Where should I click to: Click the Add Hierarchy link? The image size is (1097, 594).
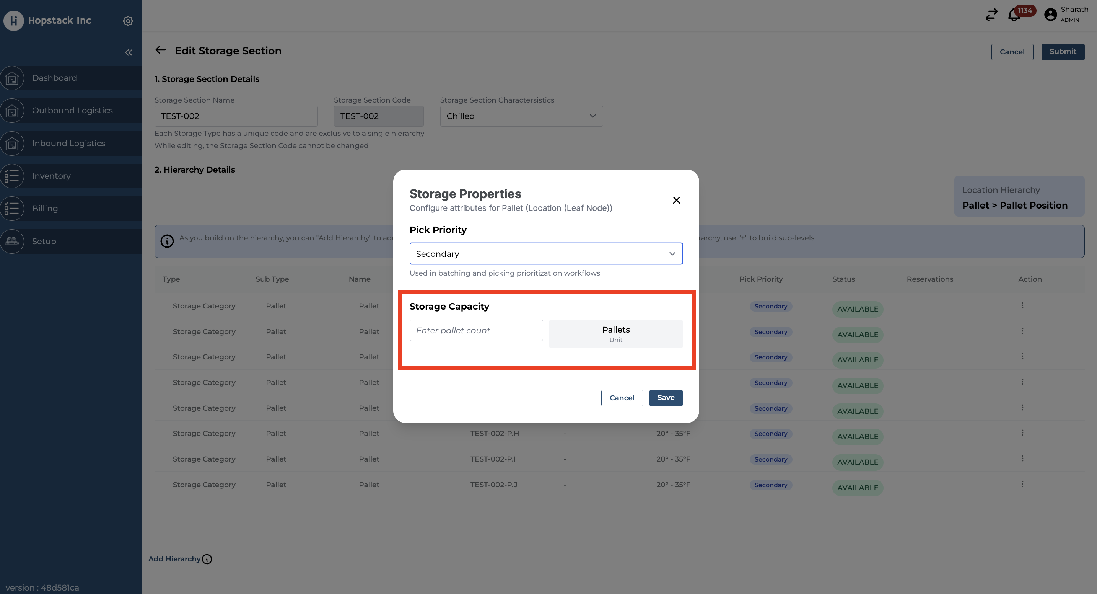[x=174, y=559]
